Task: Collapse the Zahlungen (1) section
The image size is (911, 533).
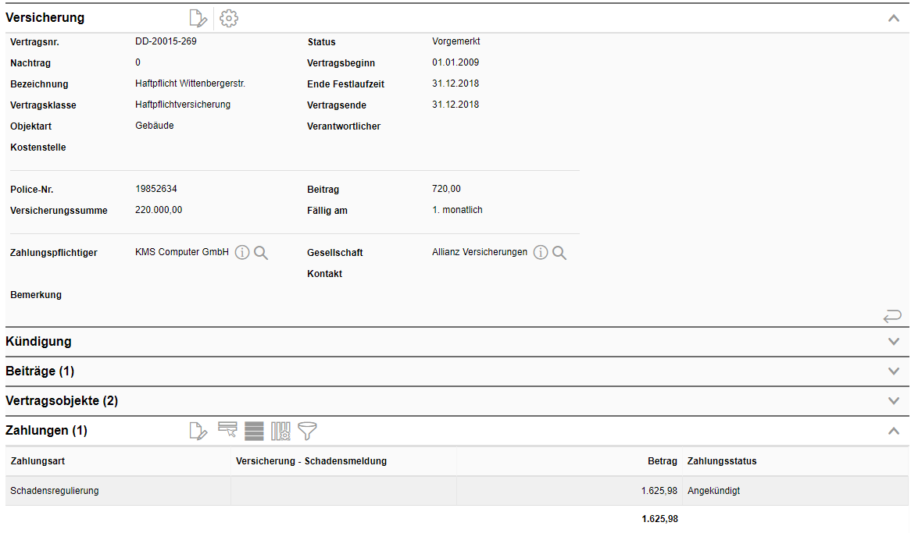Action: 894,431
